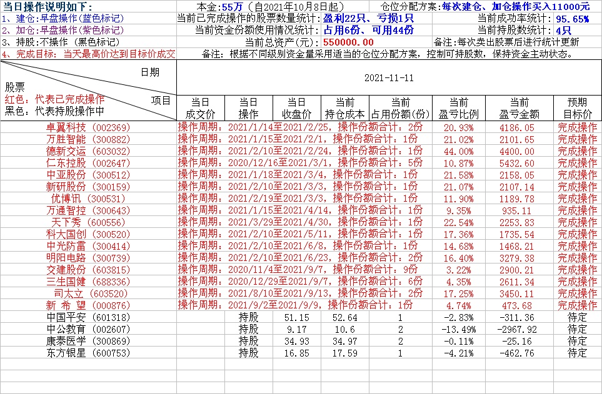The image size is (602, 394).
Task: Select 卓翼科技 profit amount 4186.05
Action: [x=517, y=128]
